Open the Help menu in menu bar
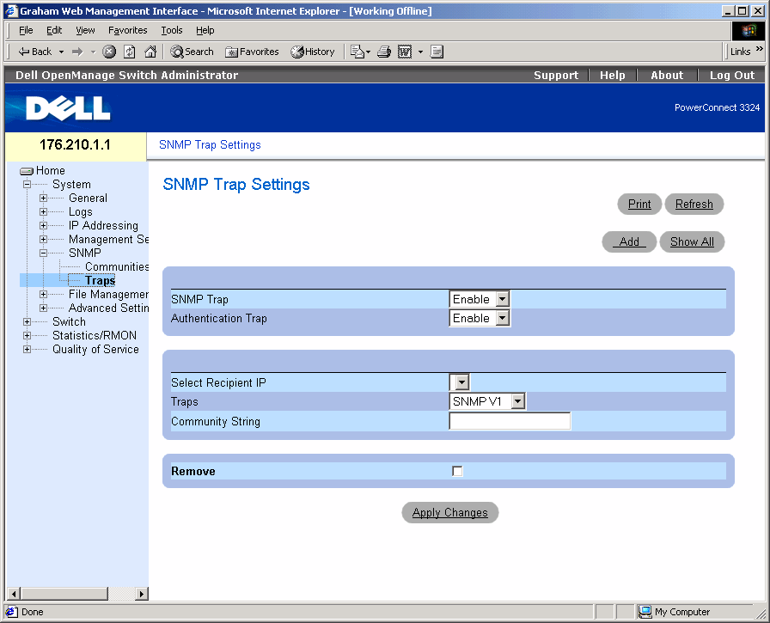The width and height of the screenshot is (770, 623). click(205, 30)
